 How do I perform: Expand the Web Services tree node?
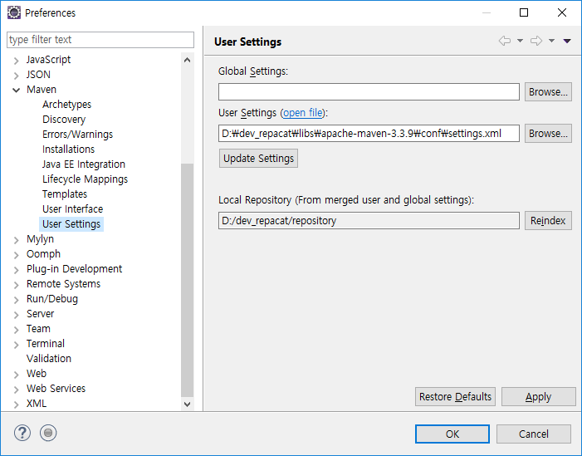(x=16, y=390)
